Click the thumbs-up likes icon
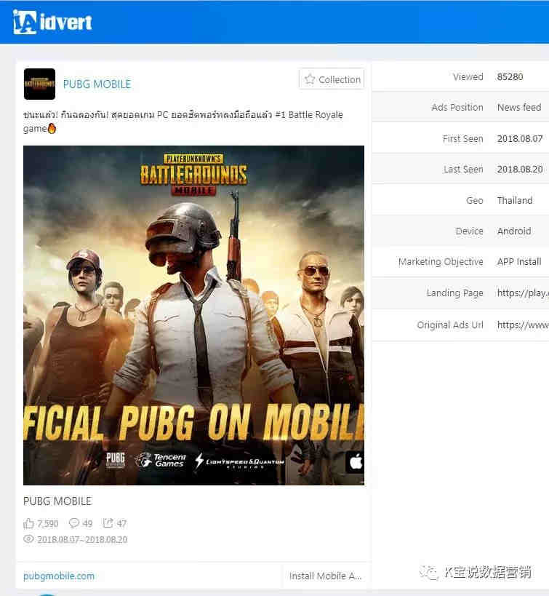The image size is (549, 596). coord(28,523)
